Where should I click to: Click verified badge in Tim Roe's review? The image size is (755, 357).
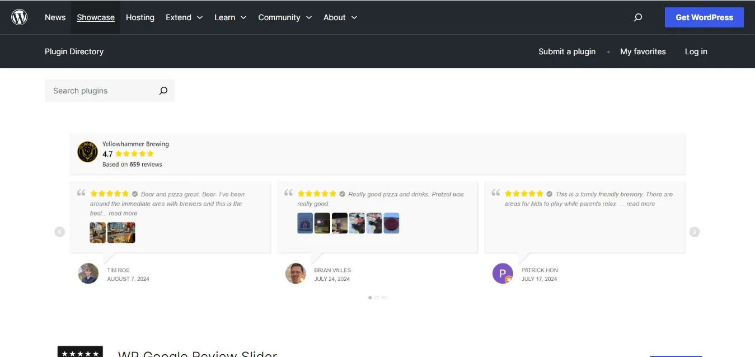pyautogui.click(x=135, y=194)
